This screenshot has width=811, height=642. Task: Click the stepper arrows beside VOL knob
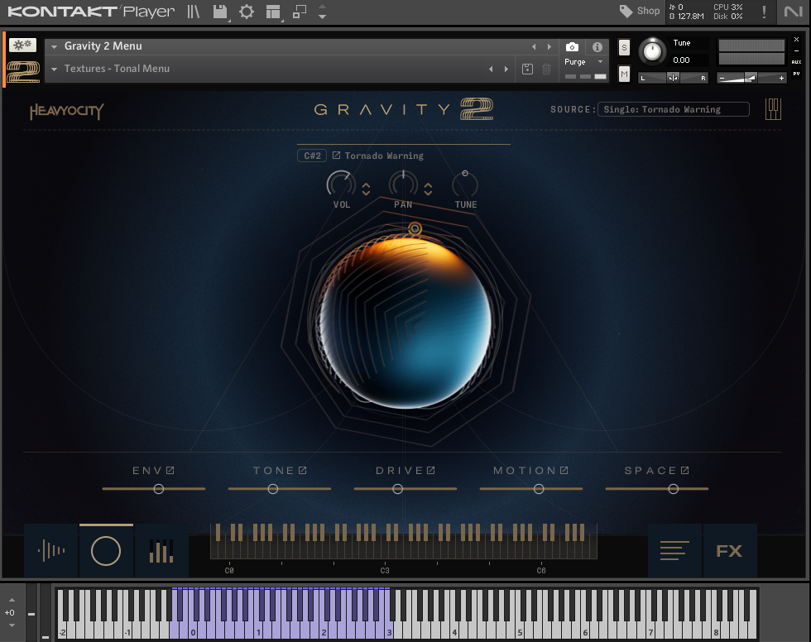(366, 189)
